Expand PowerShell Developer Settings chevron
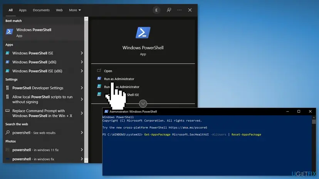The height and width of the screenshot is (179, 319). coord(82,88)
